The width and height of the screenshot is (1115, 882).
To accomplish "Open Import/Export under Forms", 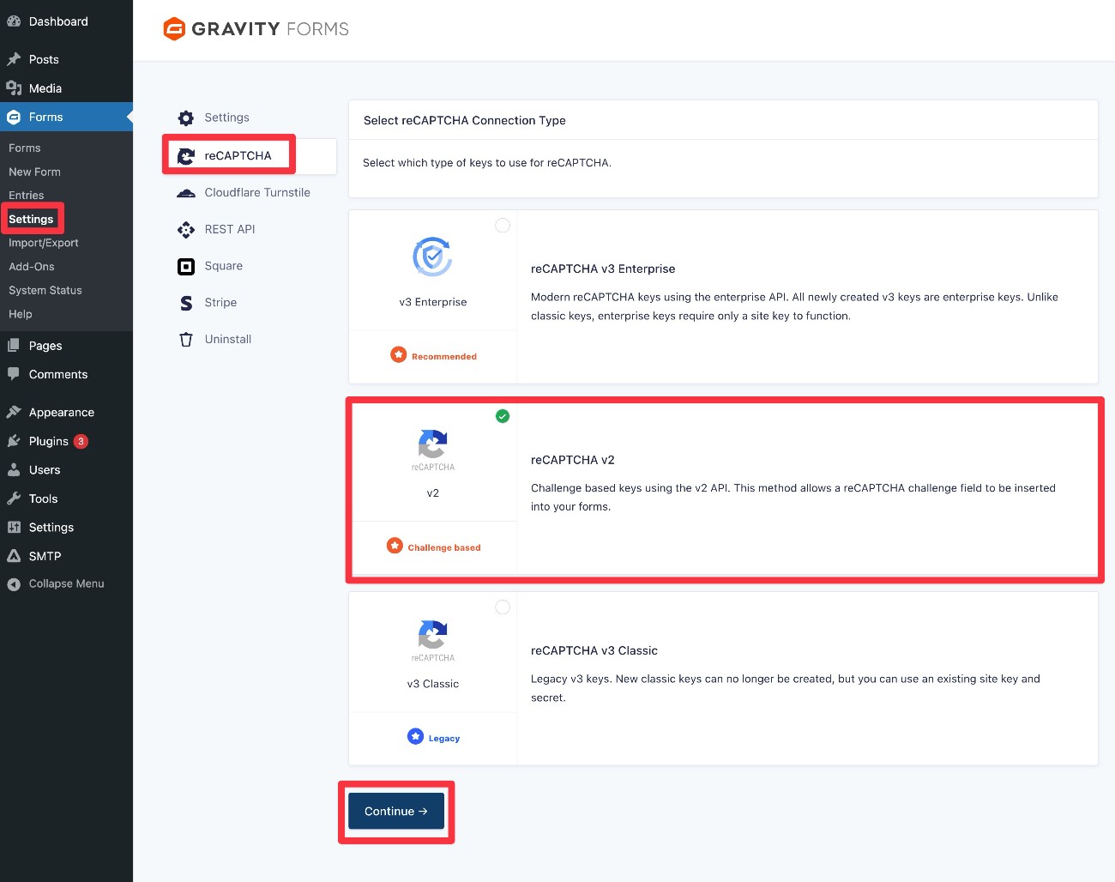I will pyautogui.click(x=43, y=243).
